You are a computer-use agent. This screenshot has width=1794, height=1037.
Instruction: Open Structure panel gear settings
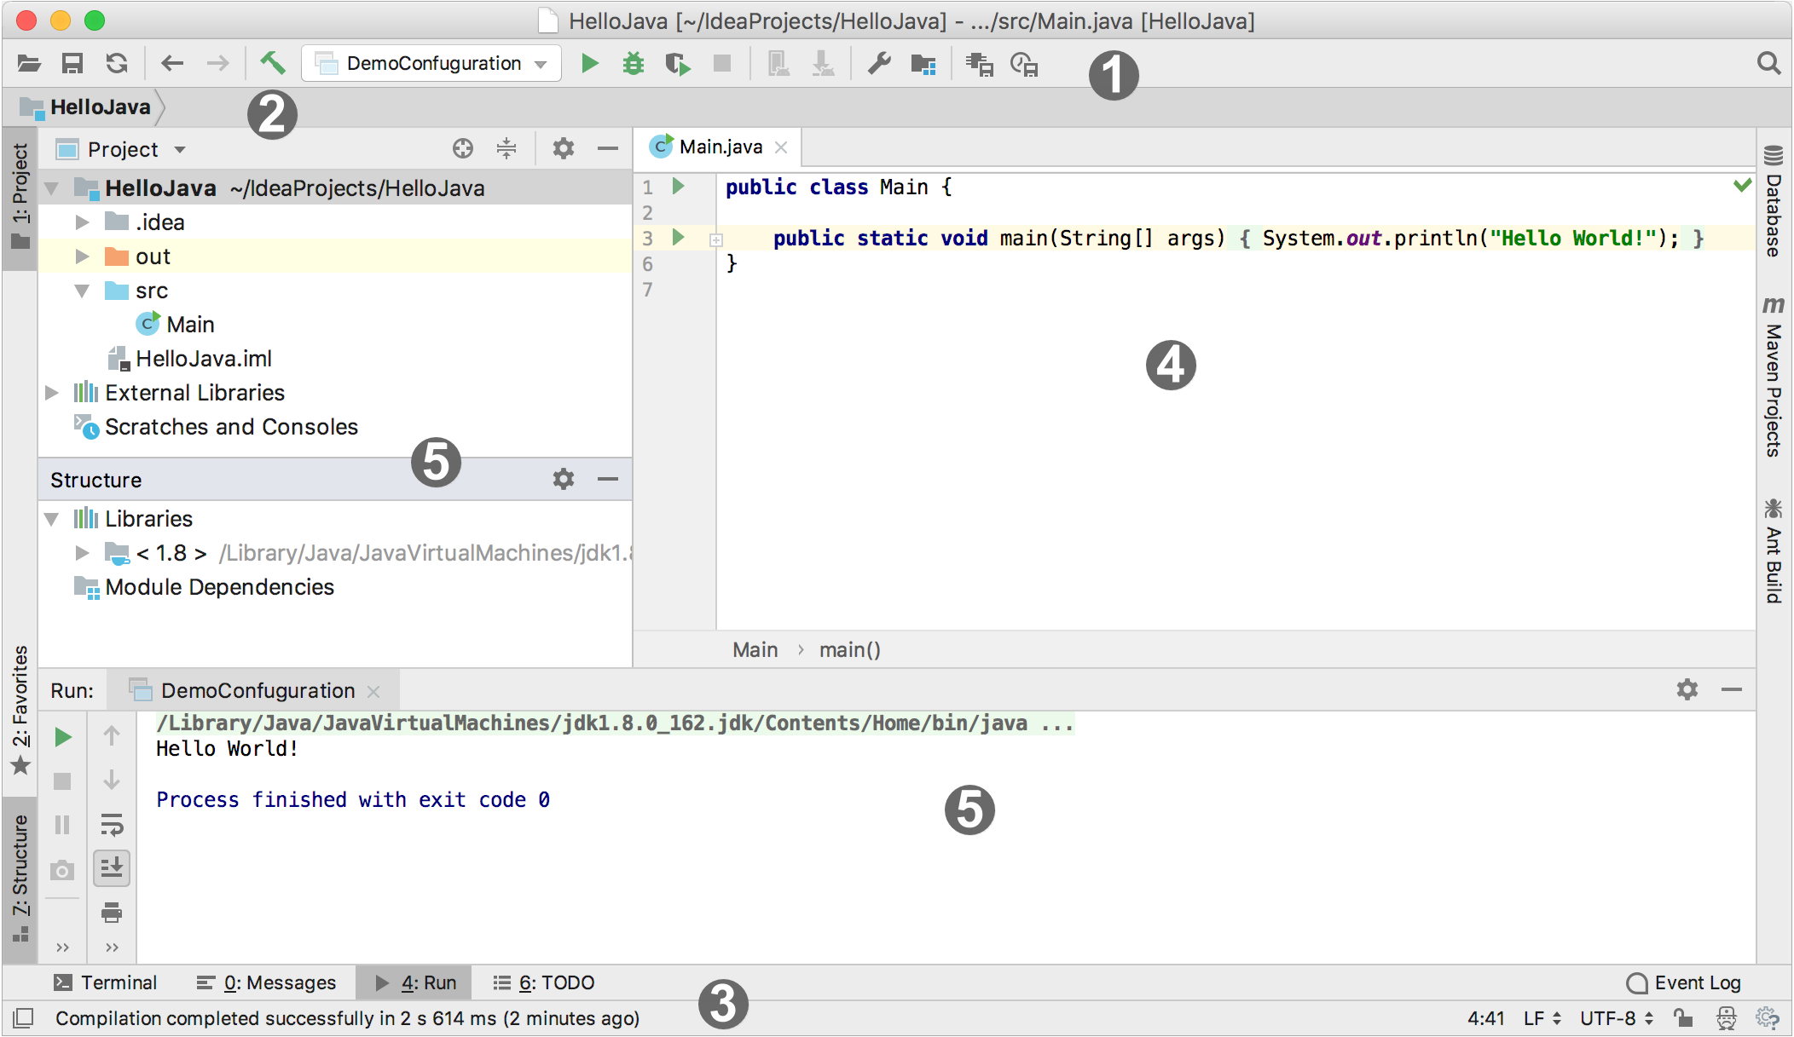(563, 479)
